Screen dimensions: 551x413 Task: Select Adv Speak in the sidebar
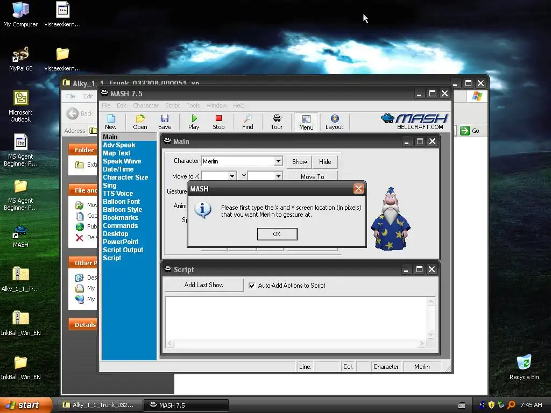click(119, 145)
